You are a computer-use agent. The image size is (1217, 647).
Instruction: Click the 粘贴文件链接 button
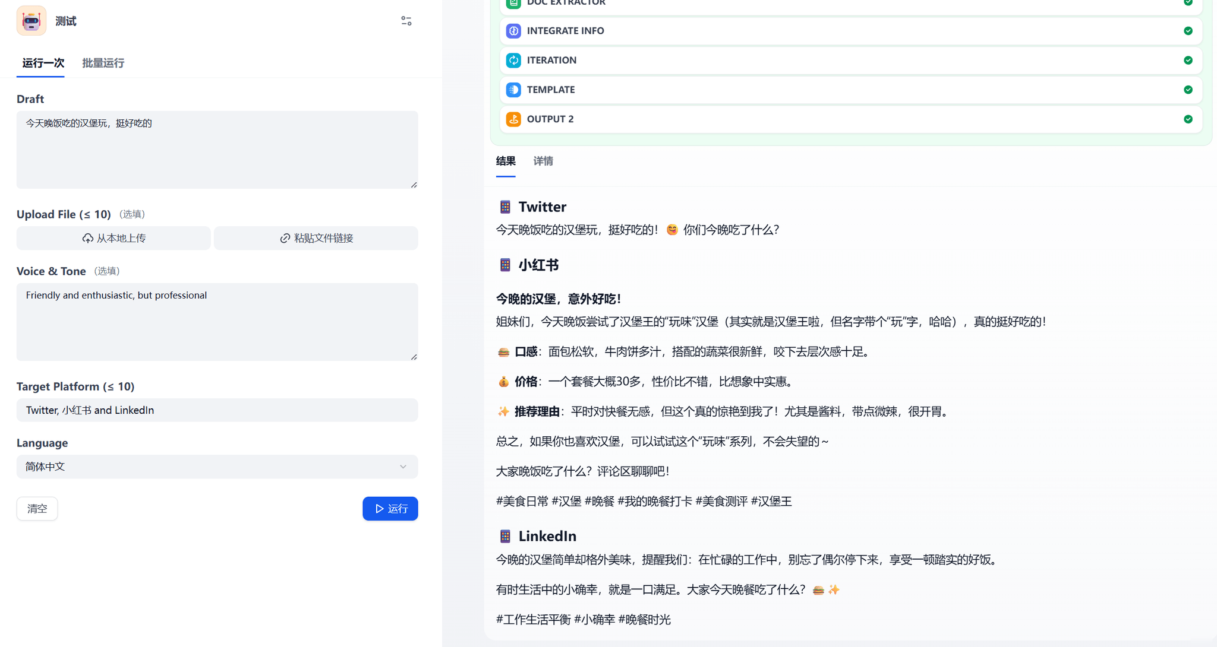(x=316, y=238)
